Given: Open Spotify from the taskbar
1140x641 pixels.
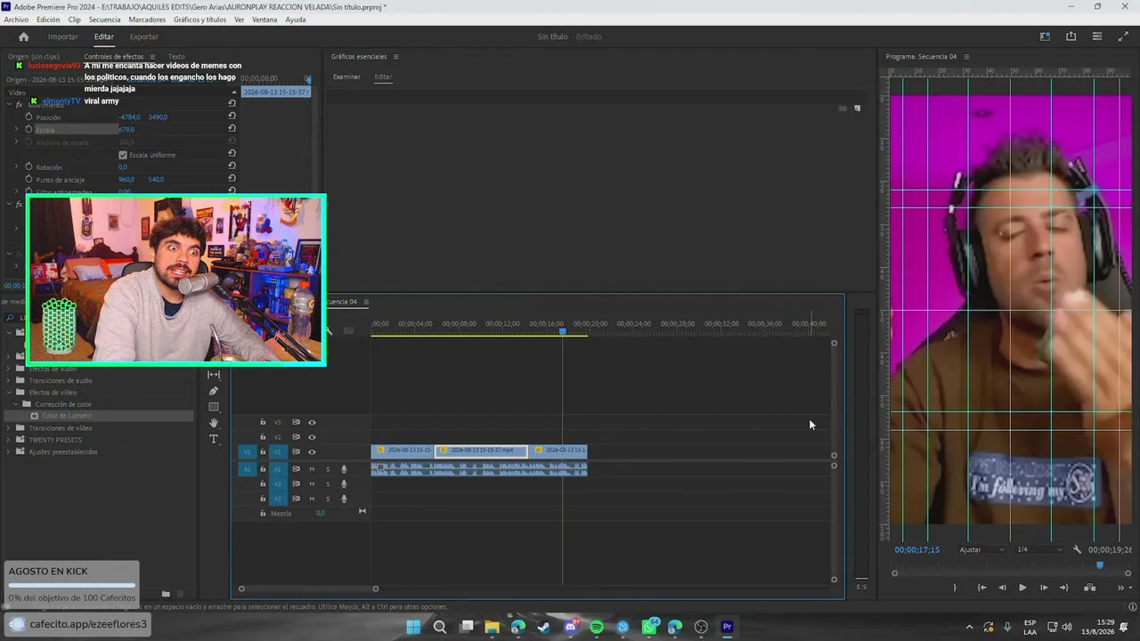Looking at the screenshot, I should click(597, 627).
